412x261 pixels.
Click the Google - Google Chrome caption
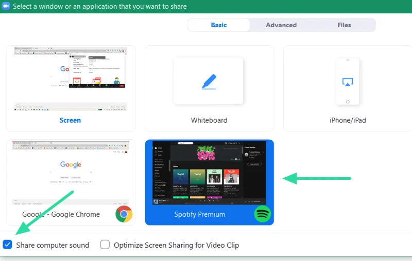[61, 214]
